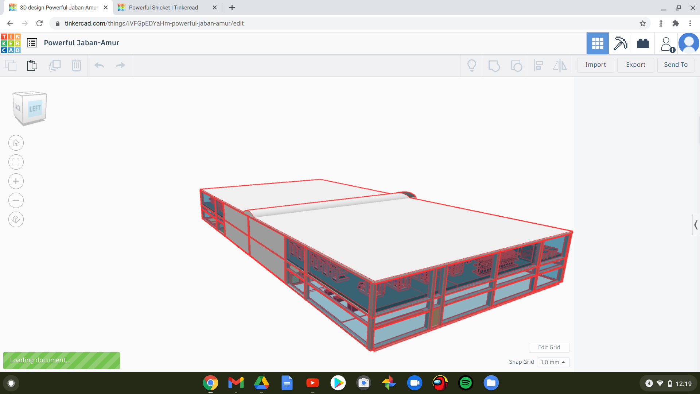Image resolution: width=700 pixels, height=394 pixels.
Task: Open Google Photos from shelf
Action: point(389,383)
